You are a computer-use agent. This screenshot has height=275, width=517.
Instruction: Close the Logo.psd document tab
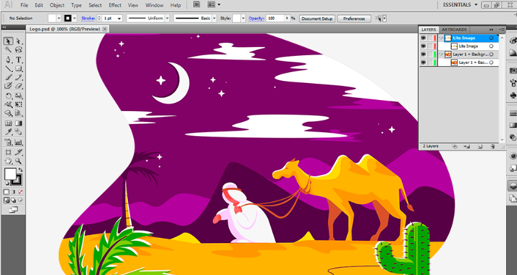(105, 29)
